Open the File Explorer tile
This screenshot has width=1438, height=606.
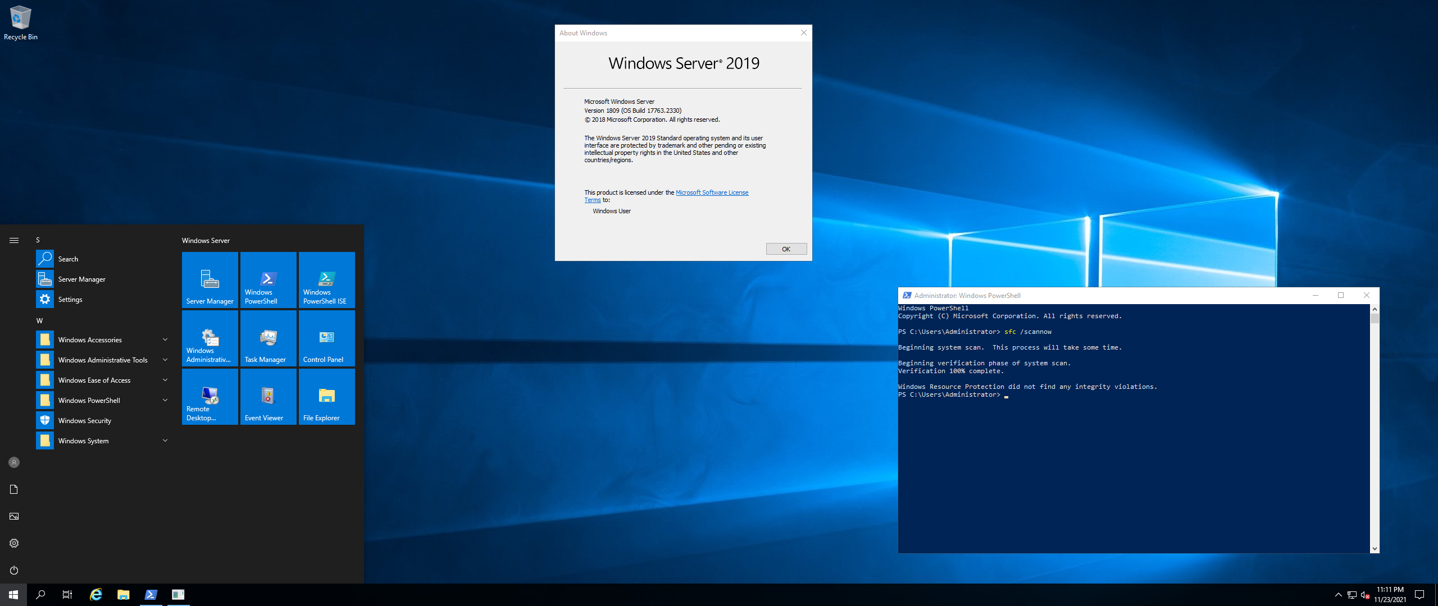point(327,396)
